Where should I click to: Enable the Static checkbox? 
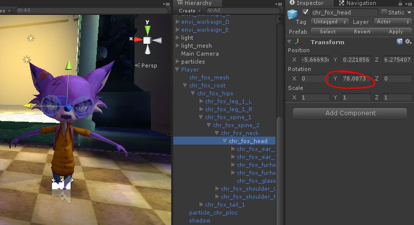pyautogui.click(x=384, y=12)
